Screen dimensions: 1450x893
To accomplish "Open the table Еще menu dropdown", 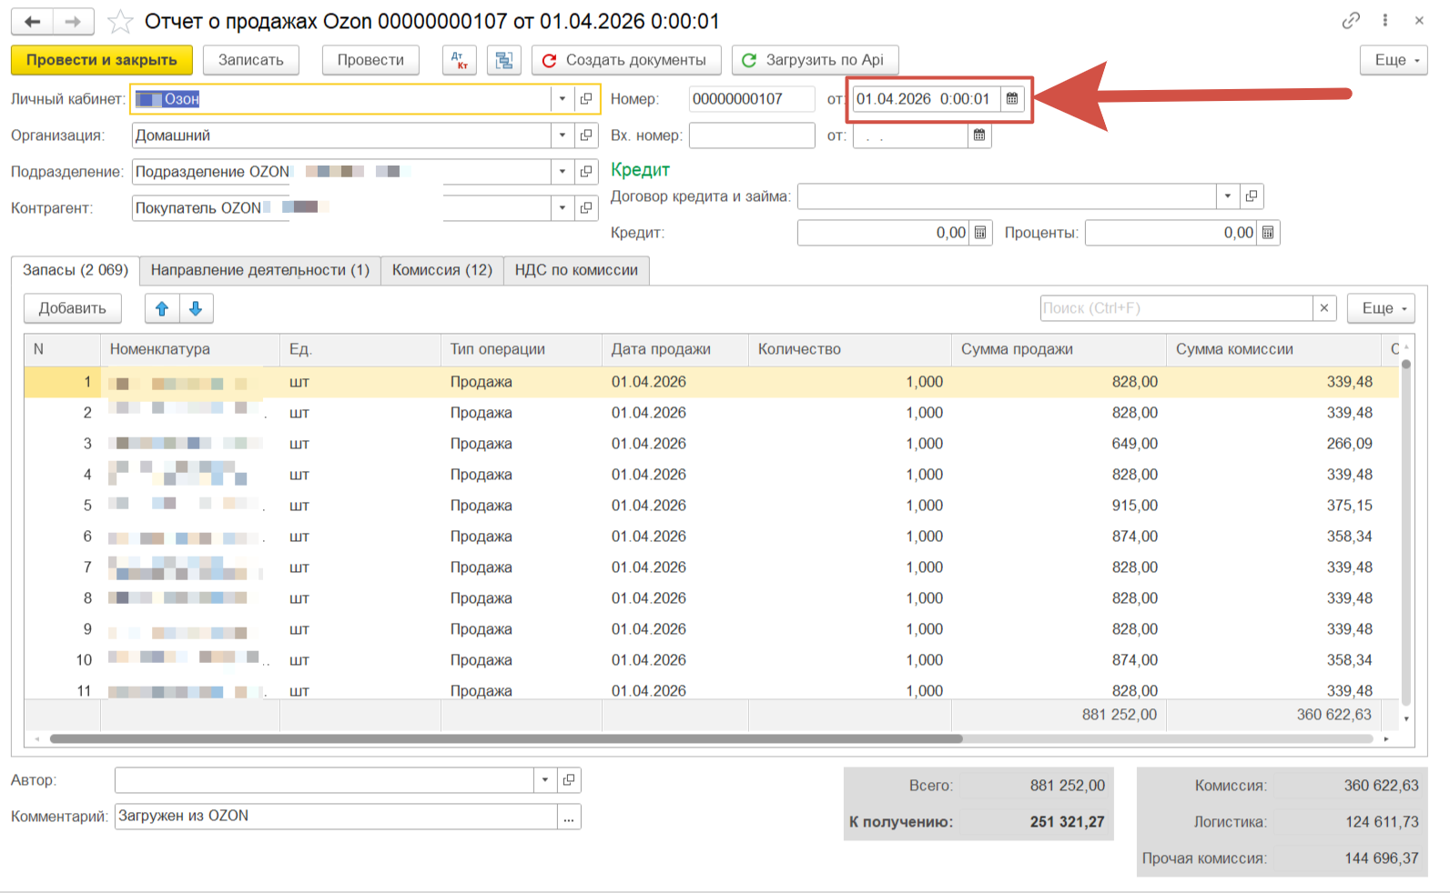I will 1381,308.
